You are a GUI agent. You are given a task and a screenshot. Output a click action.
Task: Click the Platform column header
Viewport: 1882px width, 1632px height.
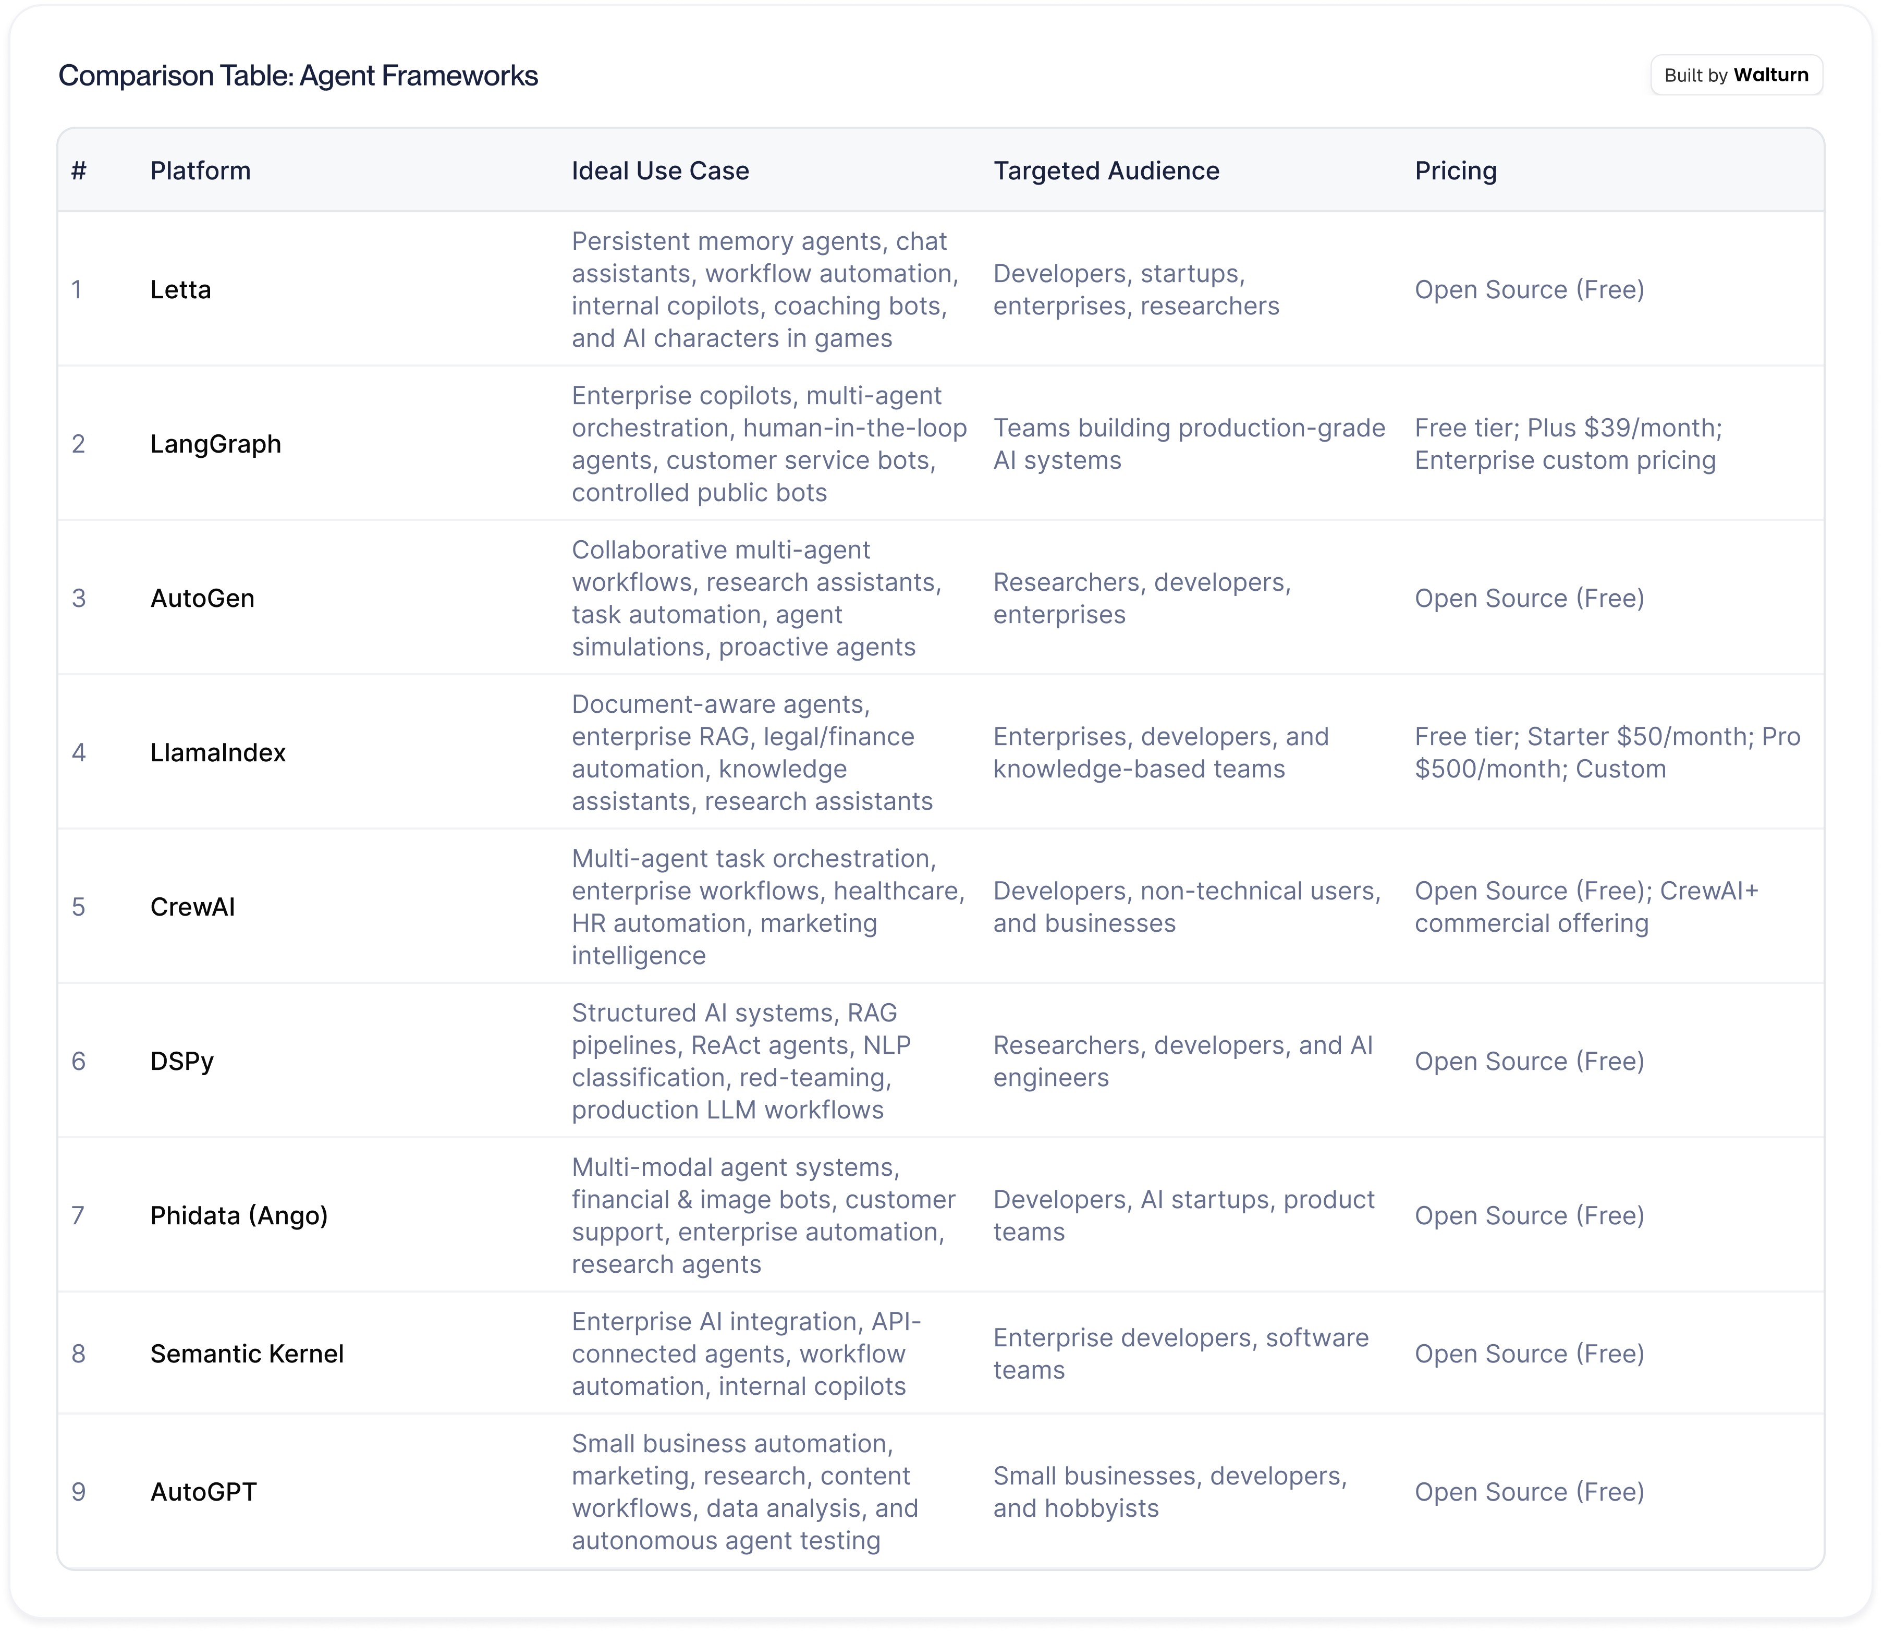click(200, 170)
